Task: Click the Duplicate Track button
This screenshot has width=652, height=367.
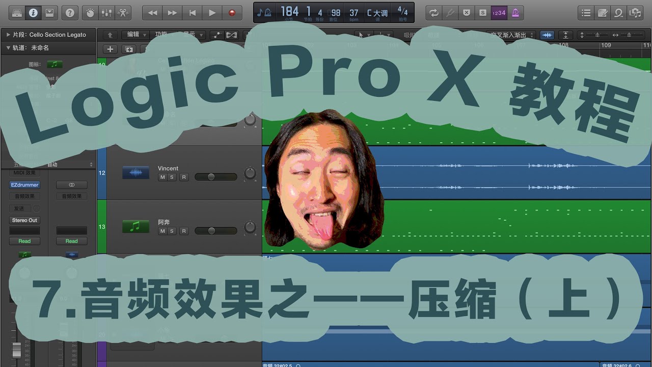Action: 129,49
